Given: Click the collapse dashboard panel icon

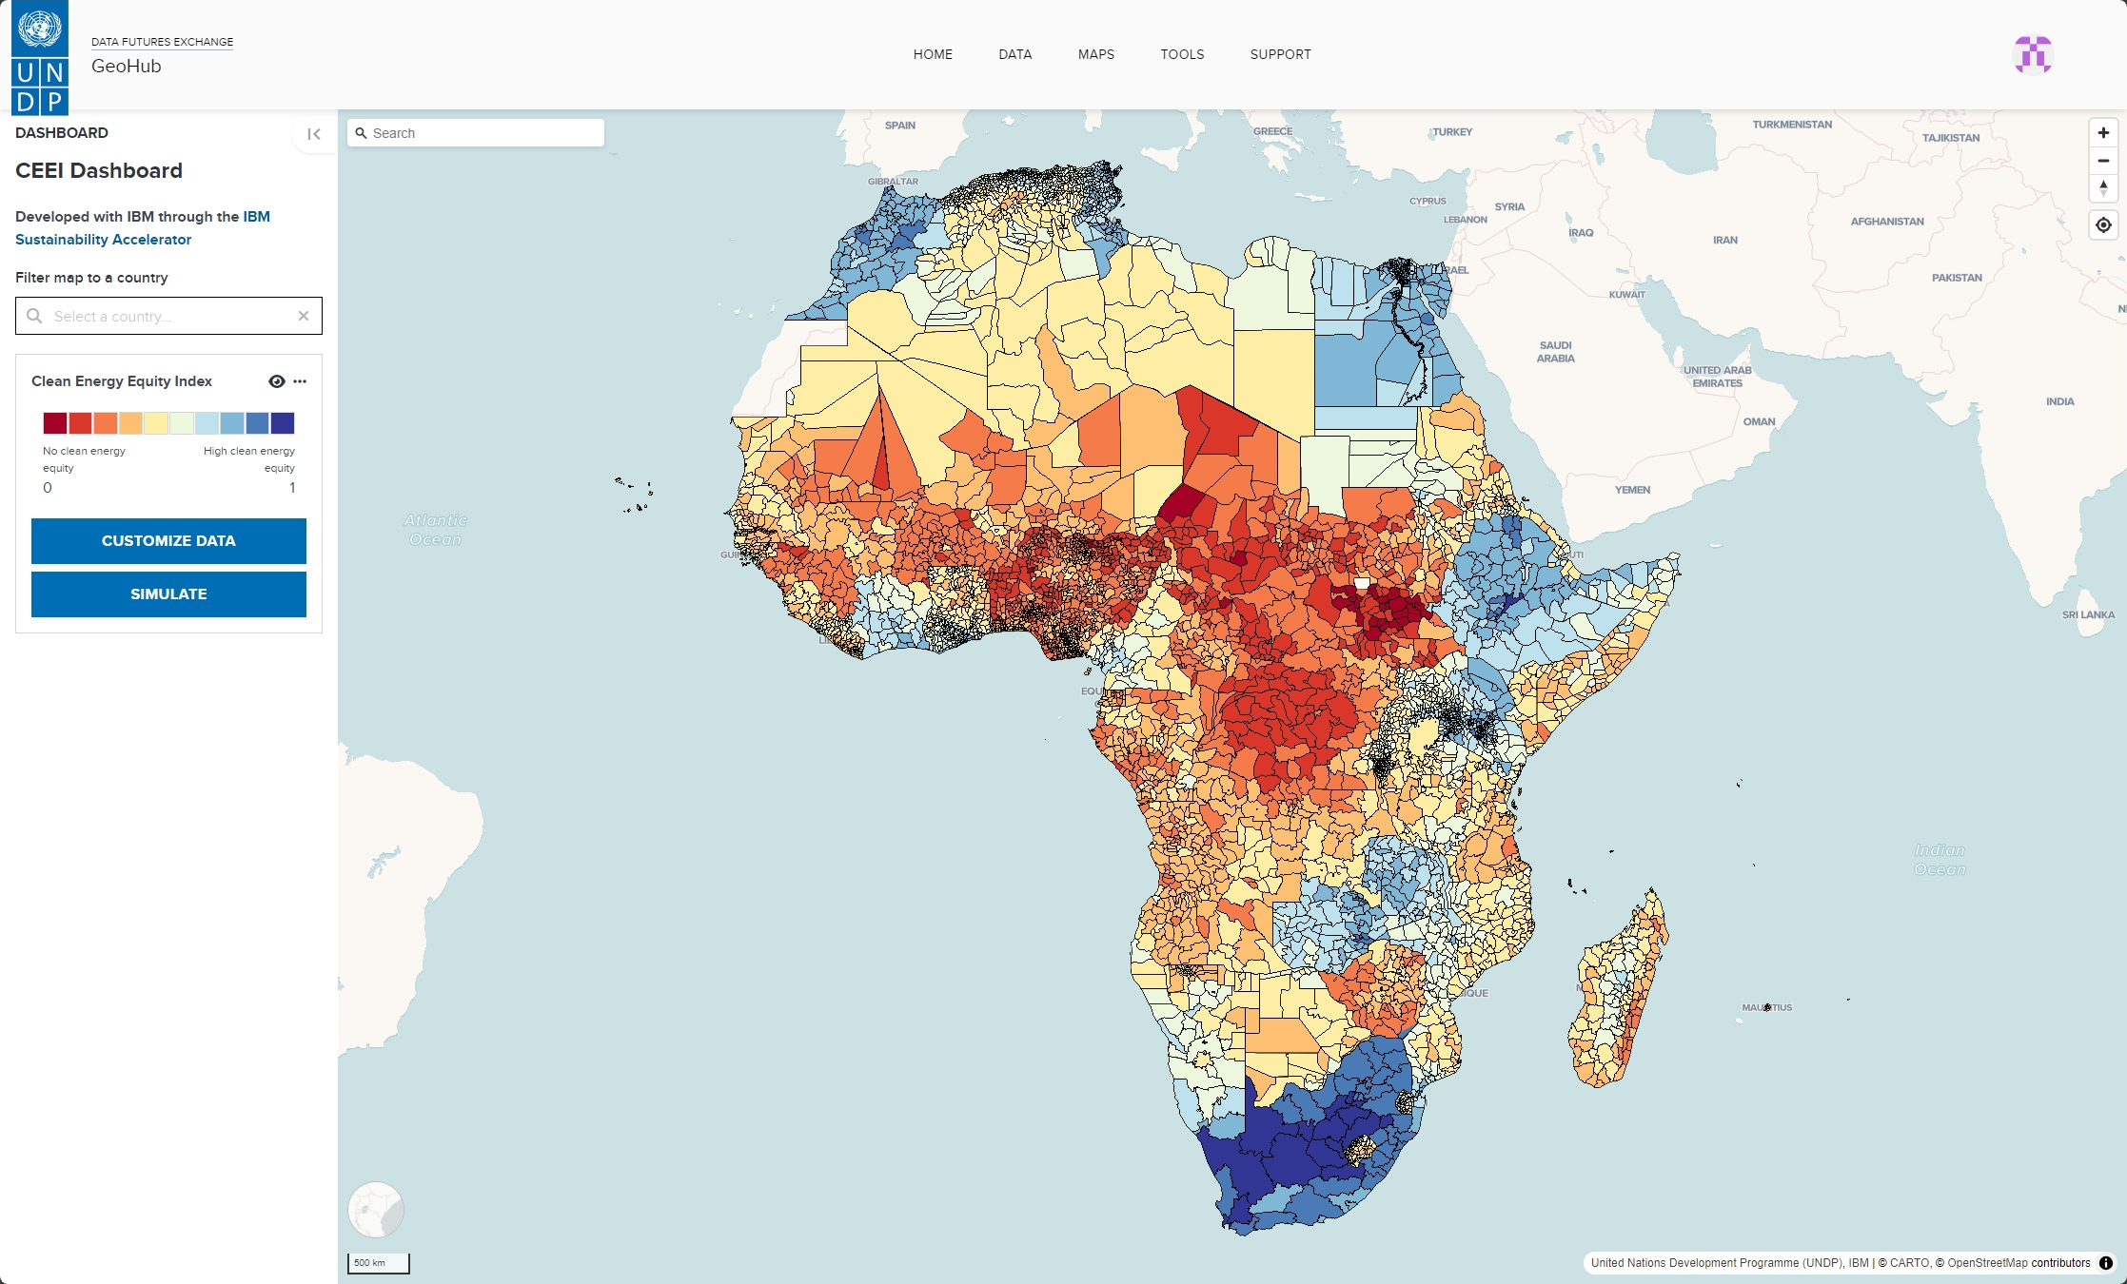Looking at the screenshot, I should 314,133.
